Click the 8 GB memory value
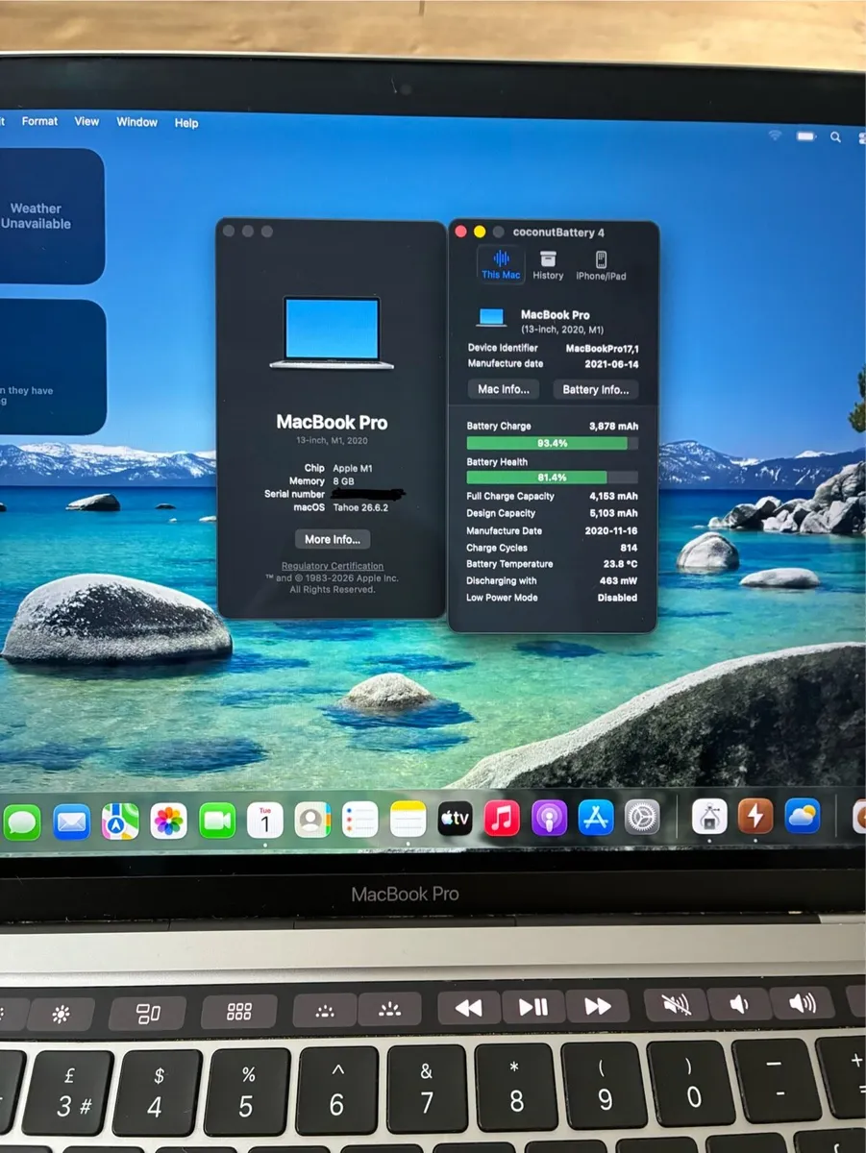 pos(343,480)
